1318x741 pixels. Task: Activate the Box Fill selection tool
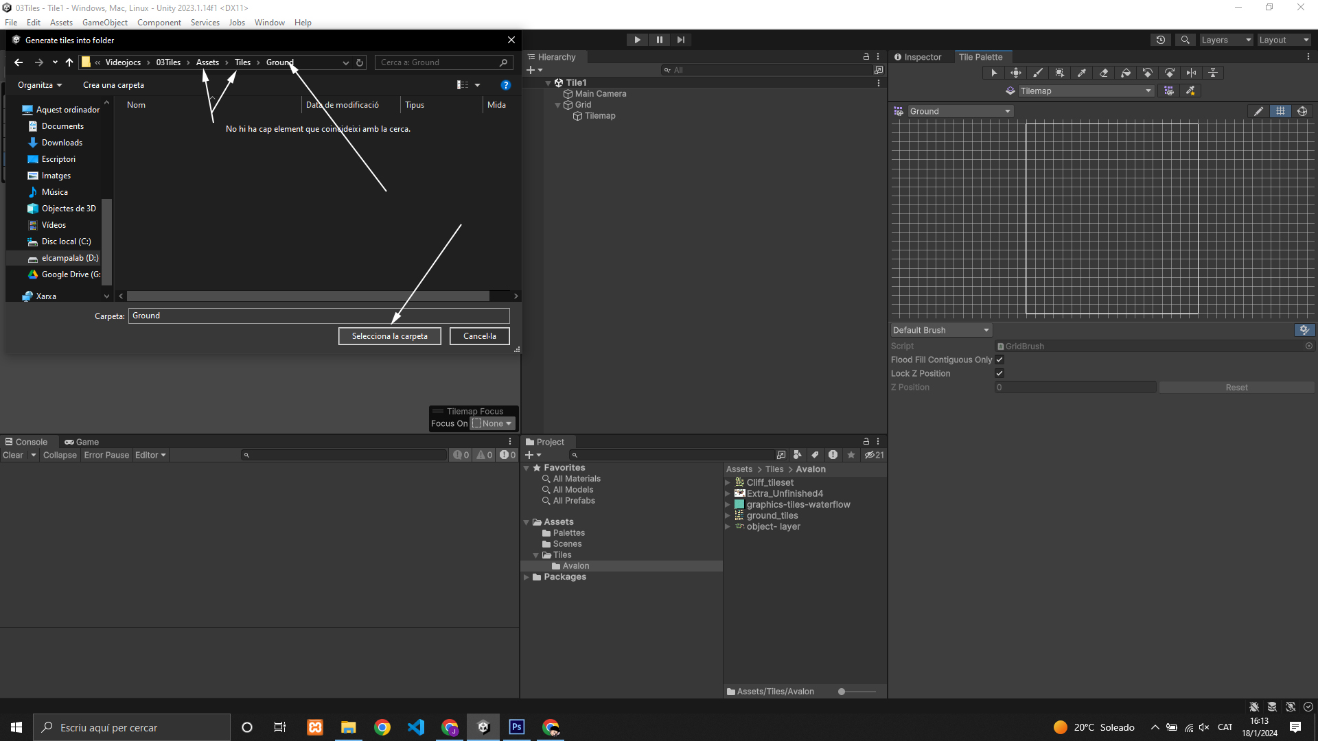click(1059, 73)
